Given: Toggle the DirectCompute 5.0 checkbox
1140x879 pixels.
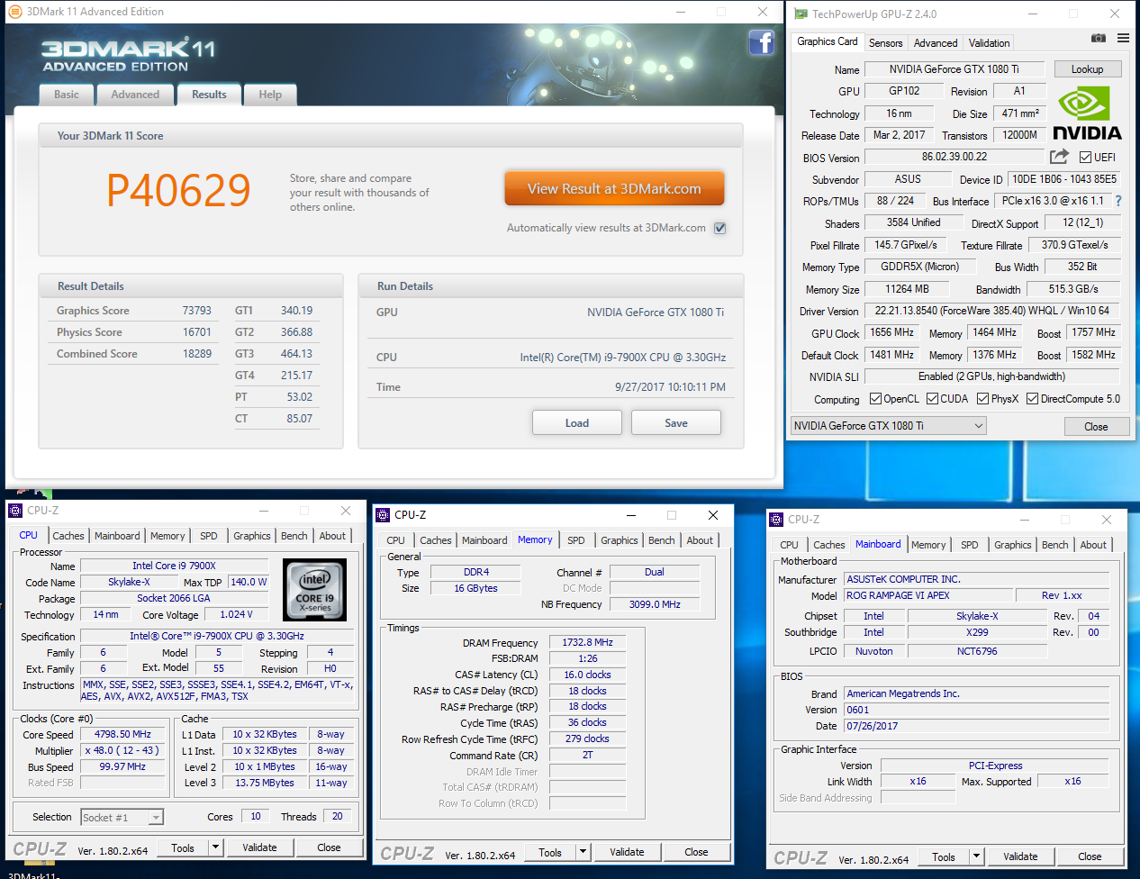Looking at the screenshot, I should pos(1032,399).
